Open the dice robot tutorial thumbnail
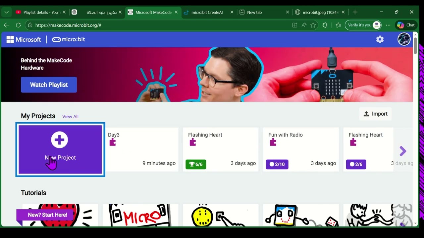This screenshot has height=238, width=424. [x=301, y=215]
